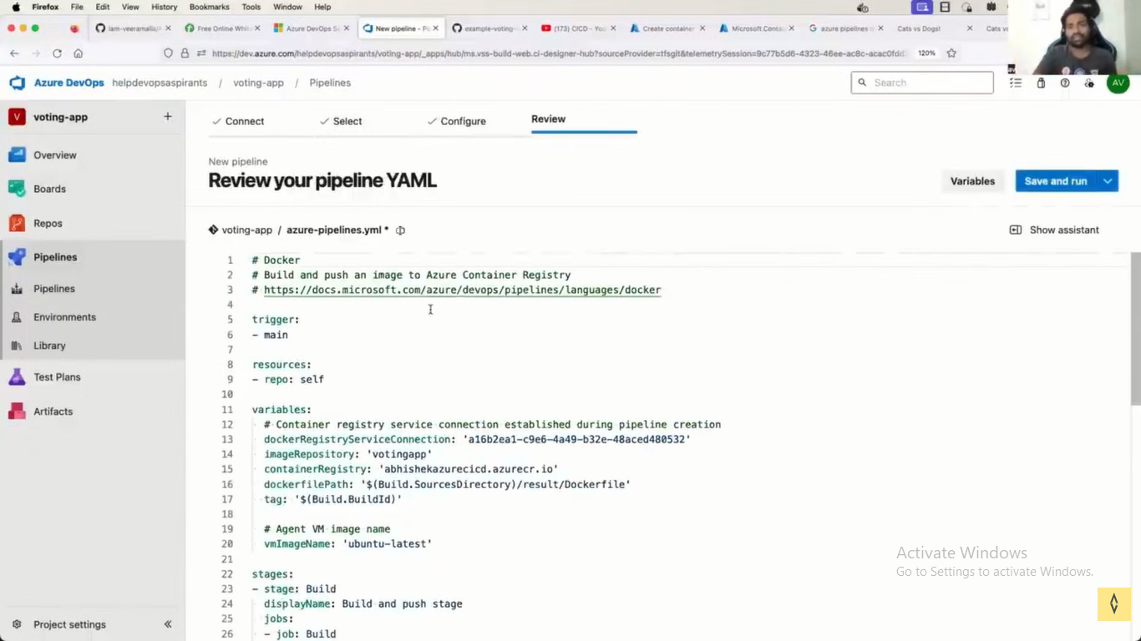1141x641 pixels.
Task: Collapse the left sidebar navigation
Action: click(168, 624)
